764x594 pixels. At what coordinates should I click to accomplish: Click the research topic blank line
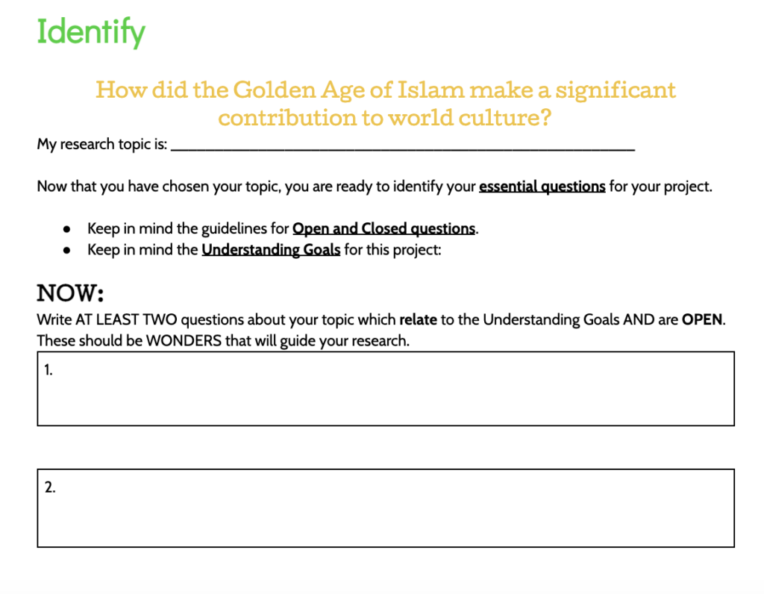click(x=402, y=146)
